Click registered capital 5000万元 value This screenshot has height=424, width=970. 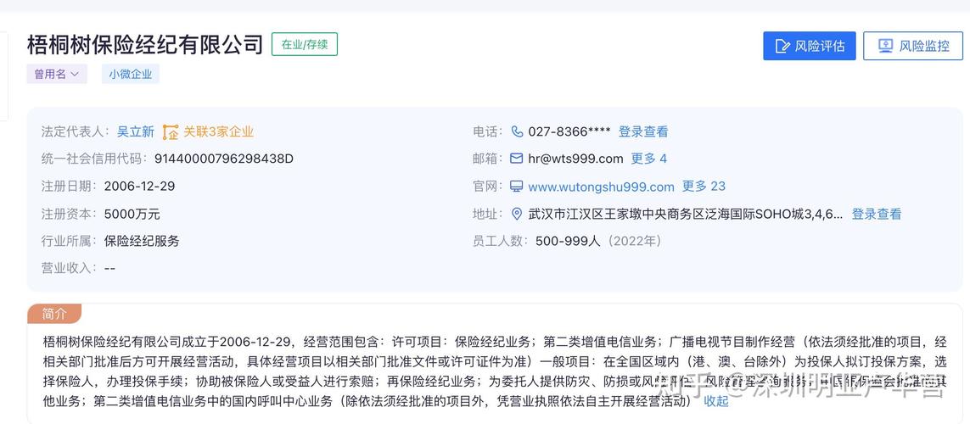[x=132, y=214]
